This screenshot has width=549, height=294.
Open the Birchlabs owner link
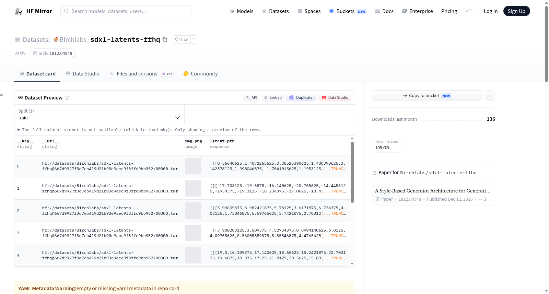pos(73,39)
